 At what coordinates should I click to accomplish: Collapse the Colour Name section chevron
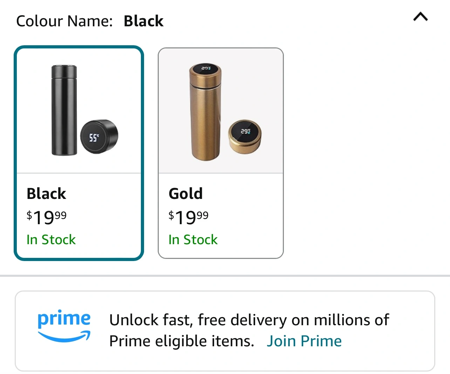point(421,16)
